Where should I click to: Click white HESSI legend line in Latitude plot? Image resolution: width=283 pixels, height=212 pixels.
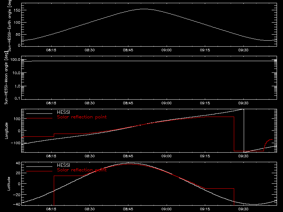[x=39, y=166]
